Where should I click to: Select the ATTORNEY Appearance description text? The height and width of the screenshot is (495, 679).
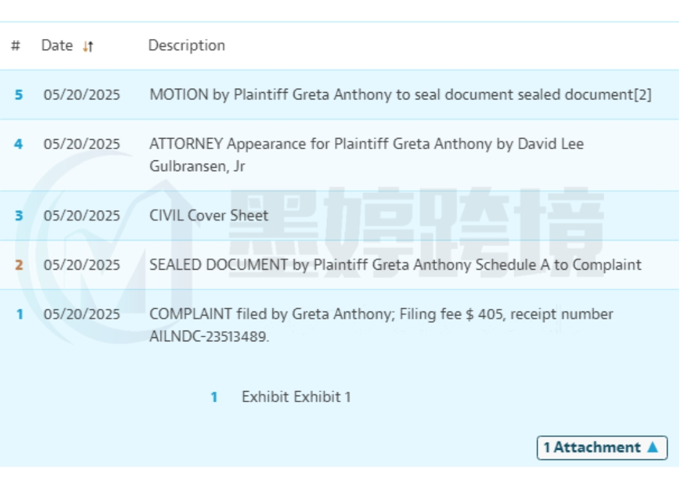[x=366, y=154]
